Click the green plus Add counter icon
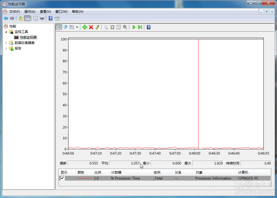277x198 pixels. tap(85, 27)
